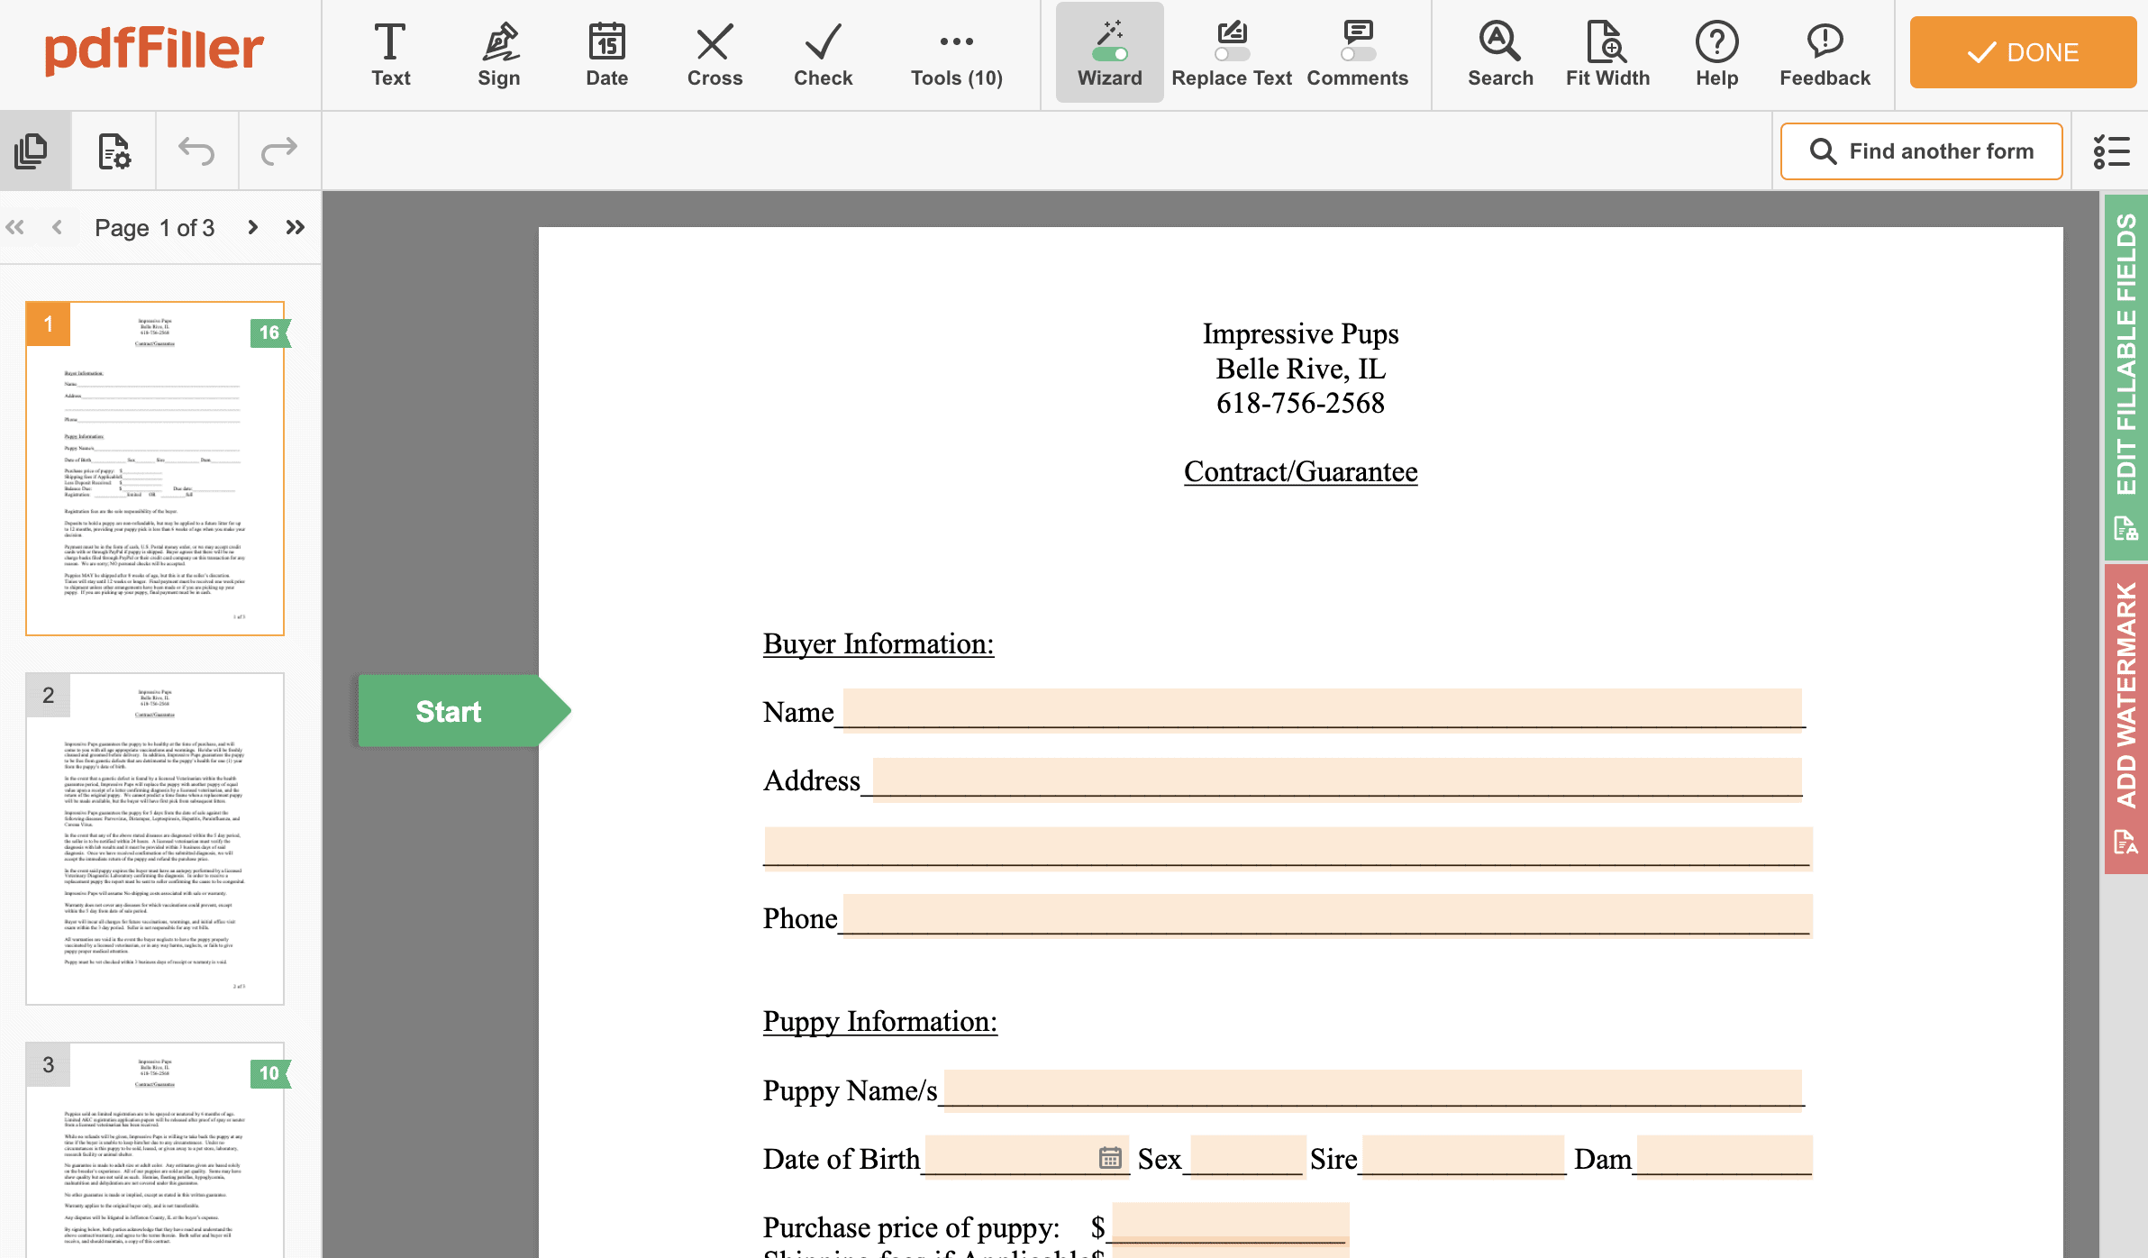Toggle the Wizard switch
Screen dimensions: 2148x1258
[x=1109, y=54]
